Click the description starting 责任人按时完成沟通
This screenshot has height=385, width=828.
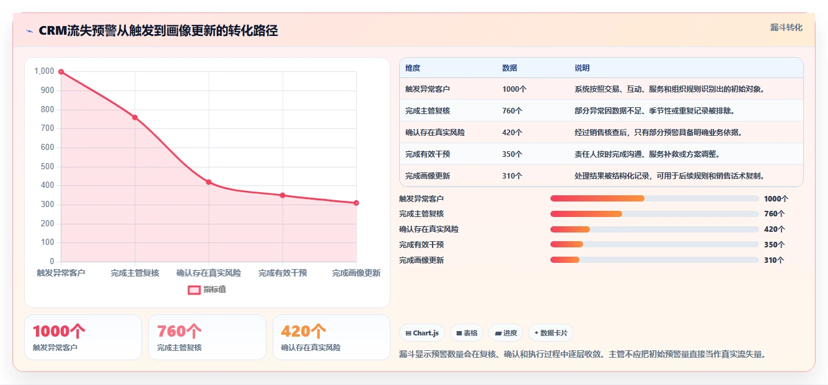click(x=647, y=154)
